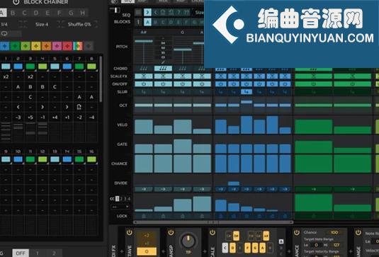
Task: Click the chord icon on first CHORD step
Action: (x=144, y=69)
